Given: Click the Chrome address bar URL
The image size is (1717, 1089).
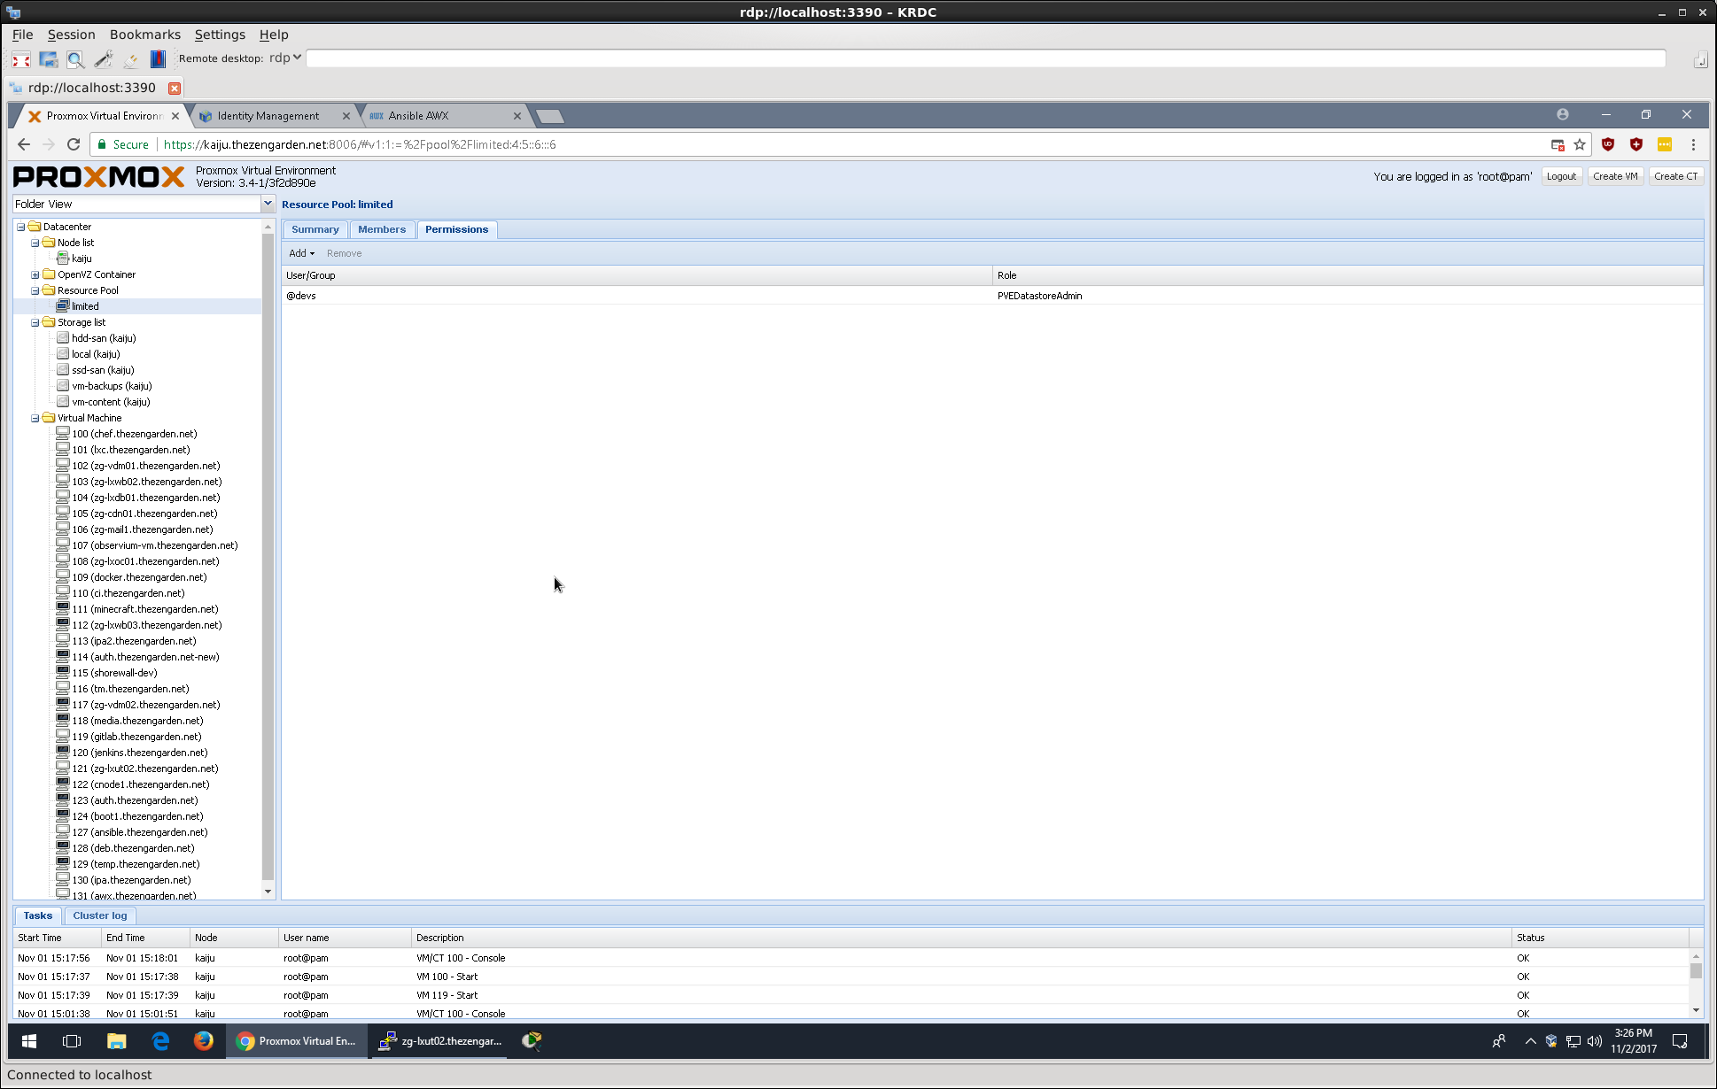Looking at the screenshot, I should 360,144.
